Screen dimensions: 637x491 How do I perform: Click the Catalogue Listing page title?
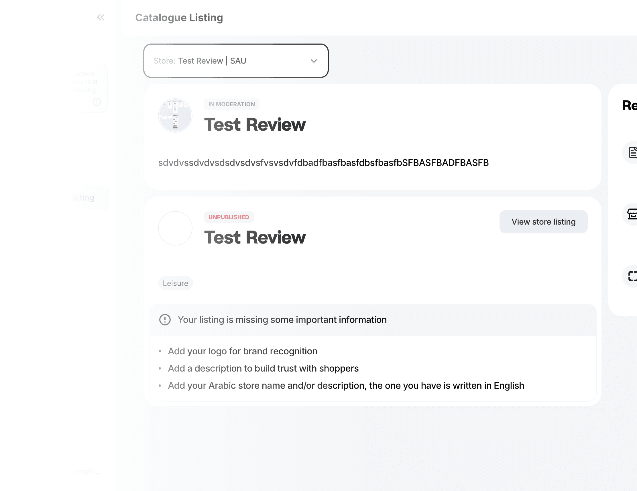point(179,17)
